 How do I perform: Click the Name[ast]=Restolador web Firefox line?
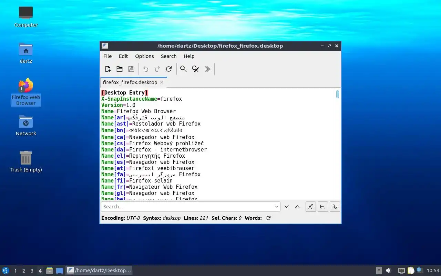[151, 124]
